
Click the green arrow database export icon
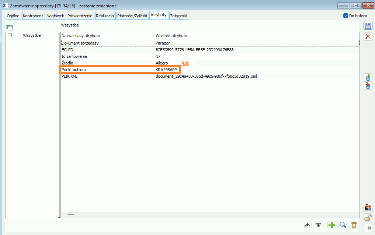(x=368, y=77)
